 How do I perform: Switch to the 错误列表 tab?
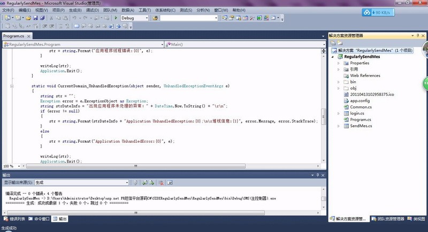(x=14, y=219)
